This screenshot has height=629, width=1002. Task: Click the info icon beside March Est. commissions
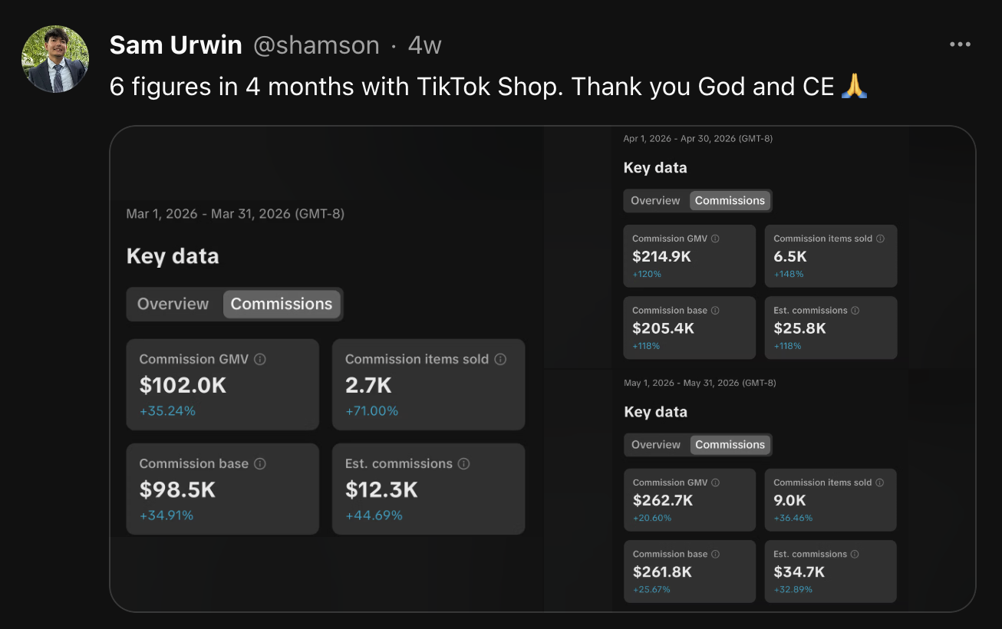[x=463, y=463]
